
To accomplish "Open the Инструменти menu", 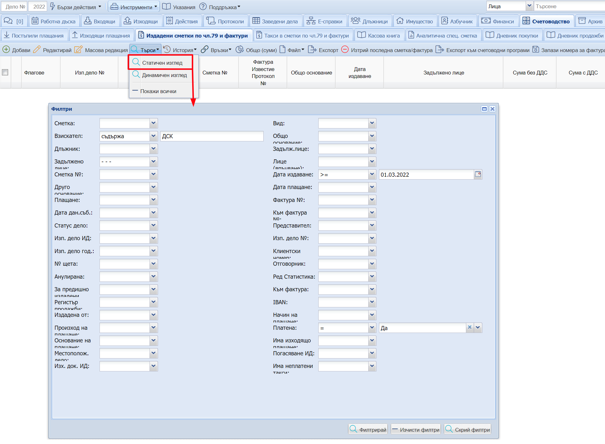I will coord(134,7).
